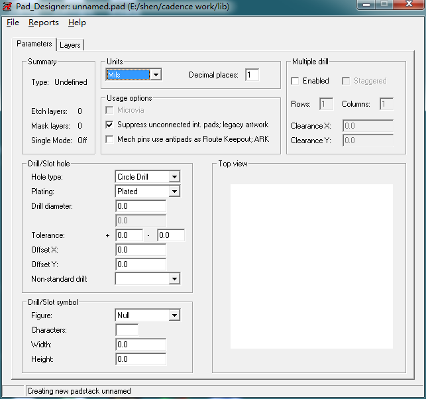Toggle Suppress unconnected int. pads checkbox
Screen dimensions: 426x399
(110, 125)
